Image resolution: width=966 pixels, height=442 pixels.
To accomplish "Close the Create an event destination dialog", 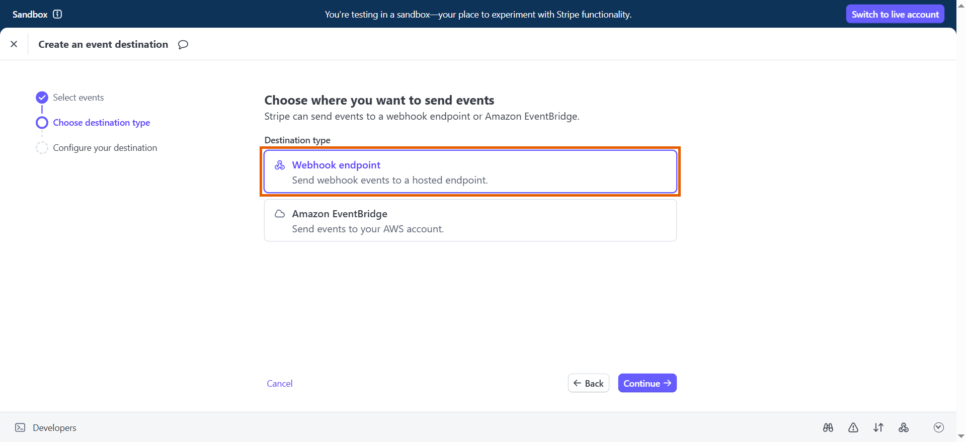I will coord(14,44).
